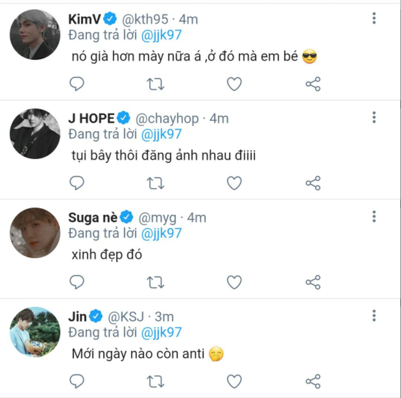The width and height of the screenshot is (401, 398).
Task: Open more options on KimV's tweet
Action: click(374, 18)
